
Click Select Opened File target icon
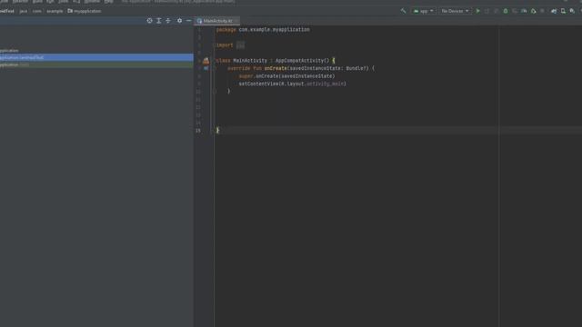click(x=149, y=21)
